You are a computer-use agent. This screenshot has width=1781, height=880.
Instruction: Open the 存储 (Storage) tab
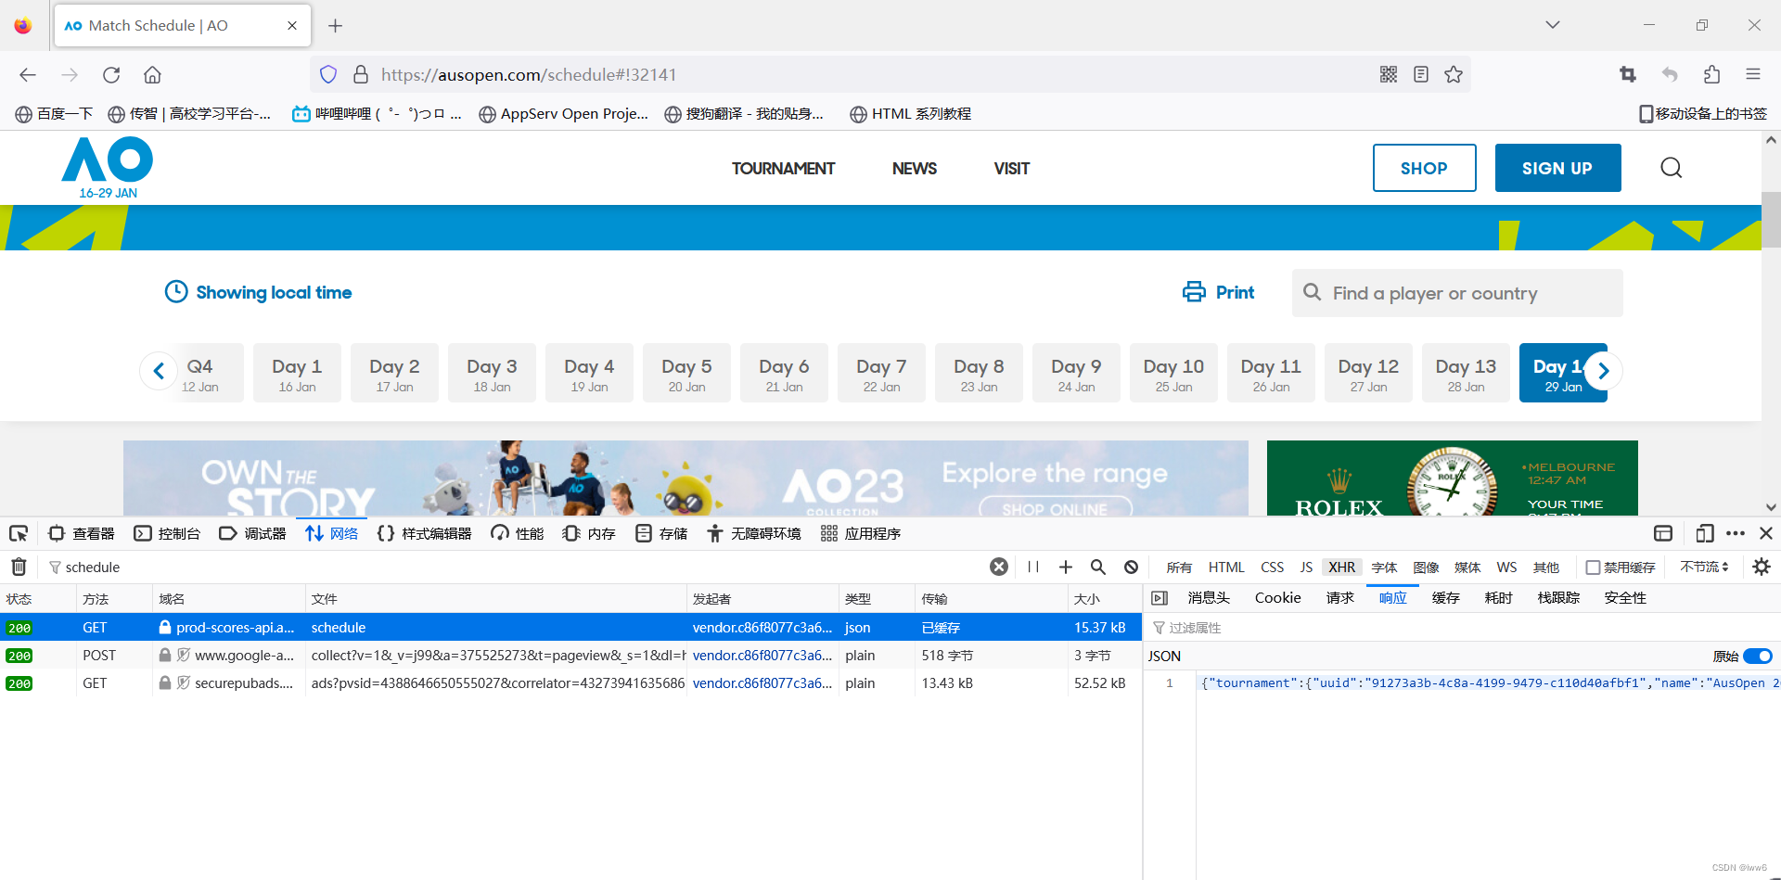(x=661, y=533)
